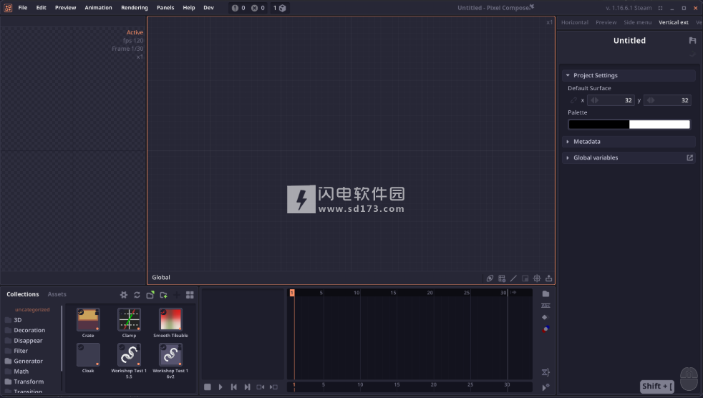Edit the Default Surface x value

(611, 100)
